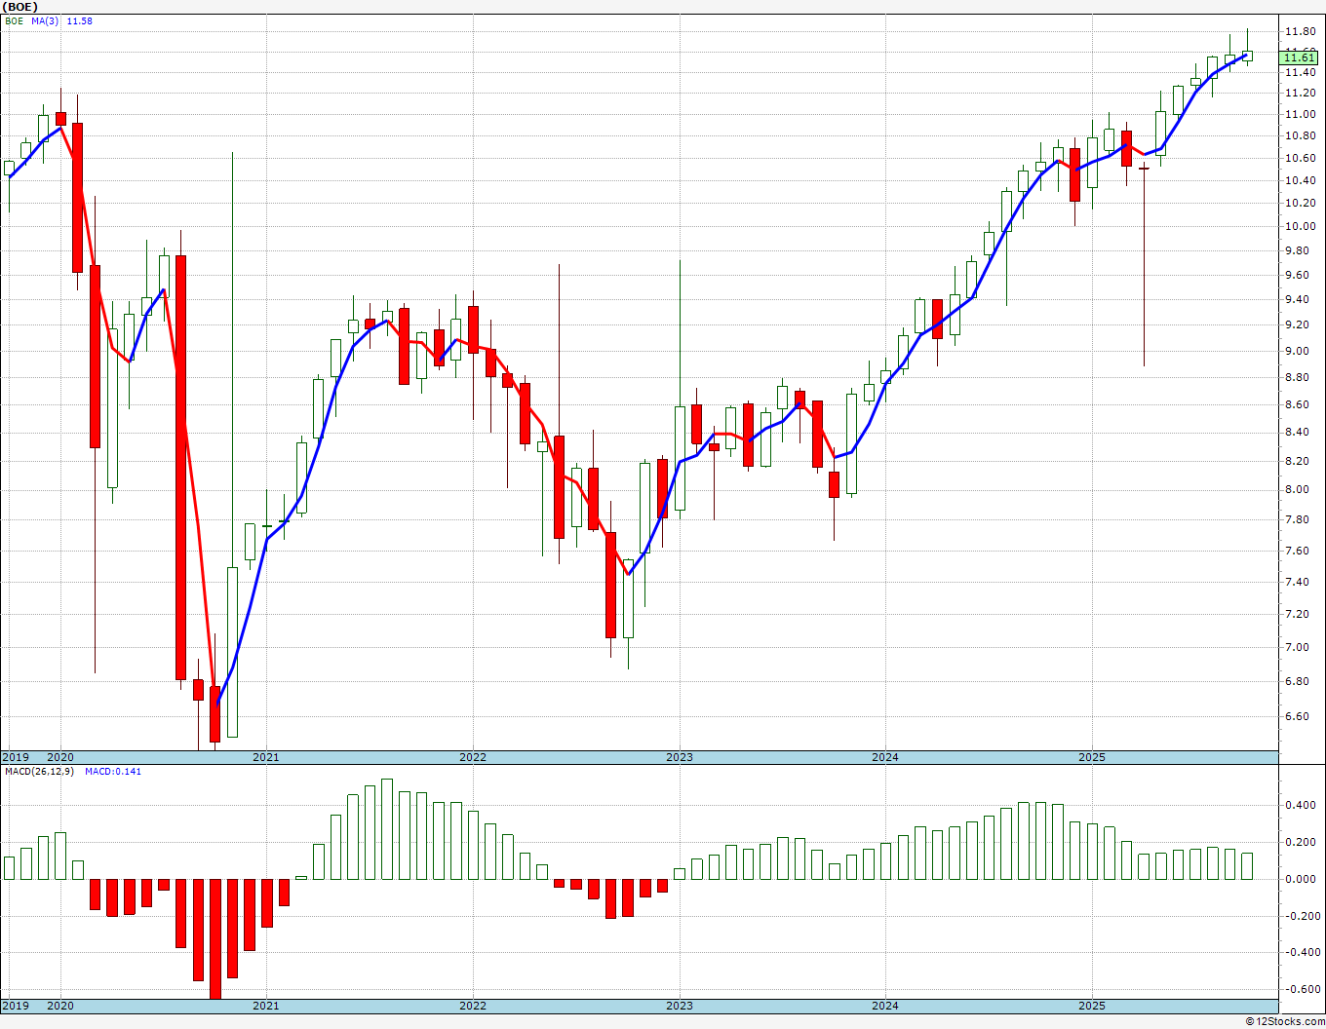Select the 11.80 price axis label
Screen dimensions: 1326x1029
pos(1301,32)
